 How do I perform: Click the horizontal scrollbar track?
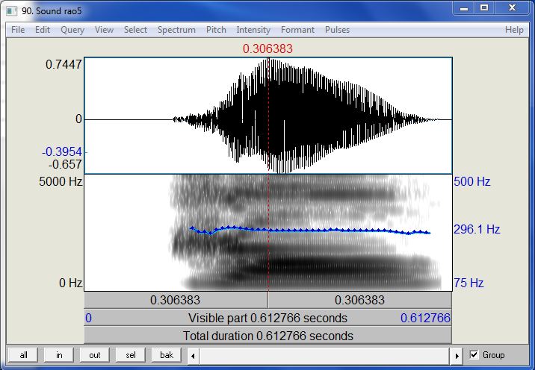click(325, 356)
